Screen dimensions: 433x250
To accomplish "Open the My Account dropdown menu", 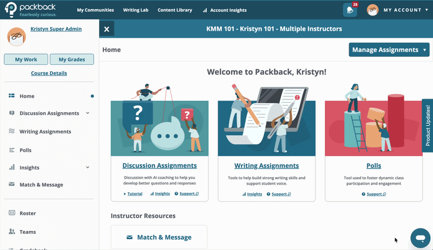I will (398, 10).
